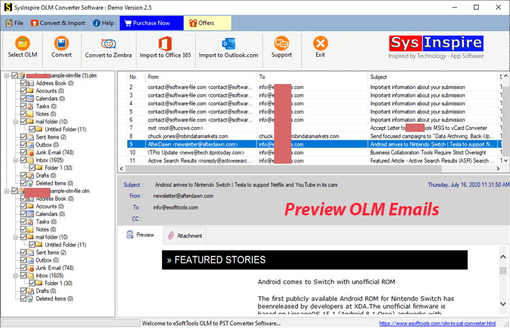This screenshot has height=328, width=510.
Task: Click the email list horizontal scrollbar
Action: [283, 169]
